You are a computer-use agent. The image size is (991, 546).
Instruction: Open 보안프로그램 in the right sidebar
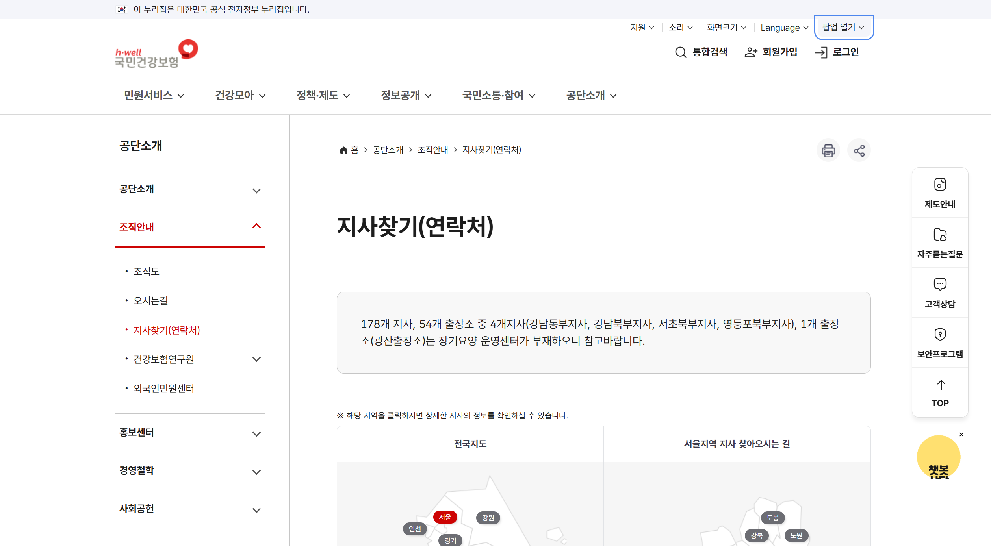(x=940, y=342)
